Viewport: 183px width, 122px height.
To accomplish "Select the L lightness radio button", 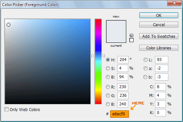I will coord(145,60).
